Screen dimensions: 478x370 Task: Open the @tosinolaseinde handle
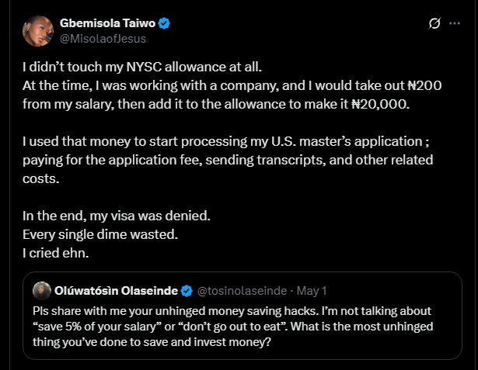pos(243,292)
